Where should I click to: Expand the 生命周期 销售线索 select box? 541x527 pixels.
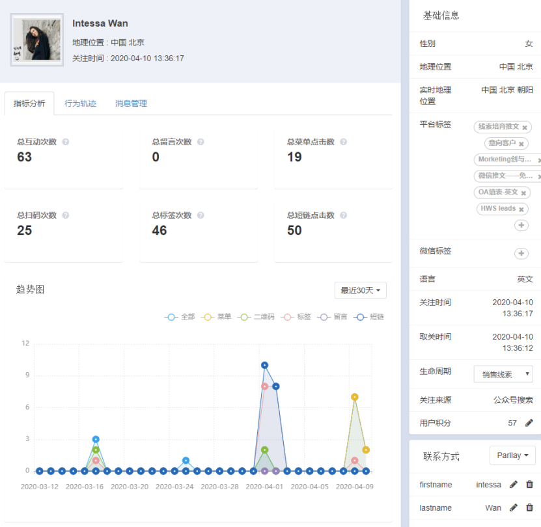(503, 374)
